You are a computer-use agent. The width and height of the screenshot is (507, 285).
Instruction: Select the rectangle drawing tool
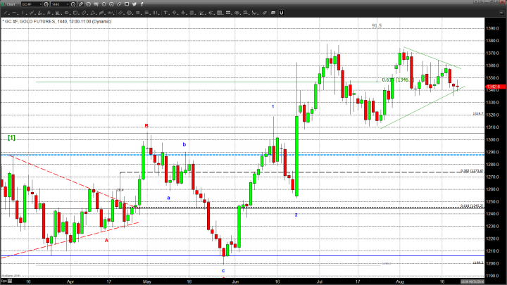point(75,13)
